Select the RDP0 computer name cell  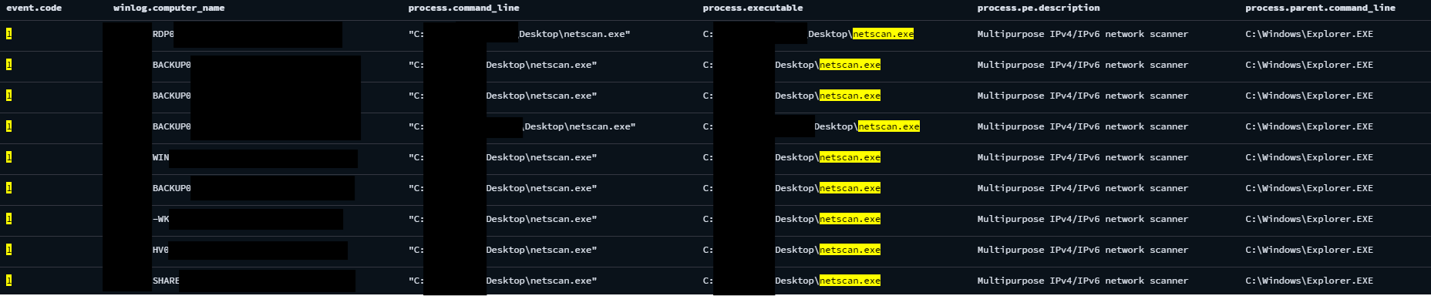163,34
